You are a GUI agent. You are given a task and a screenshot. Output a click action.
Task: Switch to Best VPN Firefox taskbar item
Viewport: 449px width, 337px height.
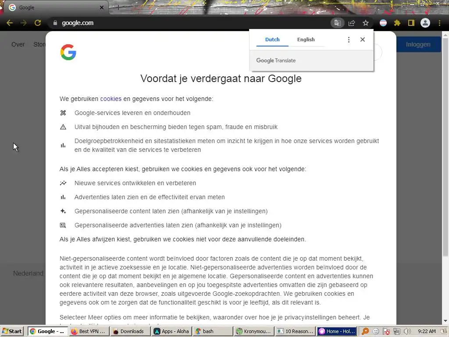coord(89,331)
